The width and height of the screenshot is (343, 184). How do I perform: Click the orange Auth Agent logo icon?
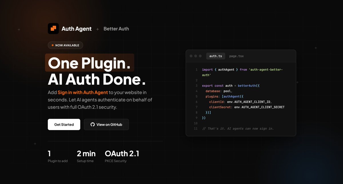tap(53, 29)
